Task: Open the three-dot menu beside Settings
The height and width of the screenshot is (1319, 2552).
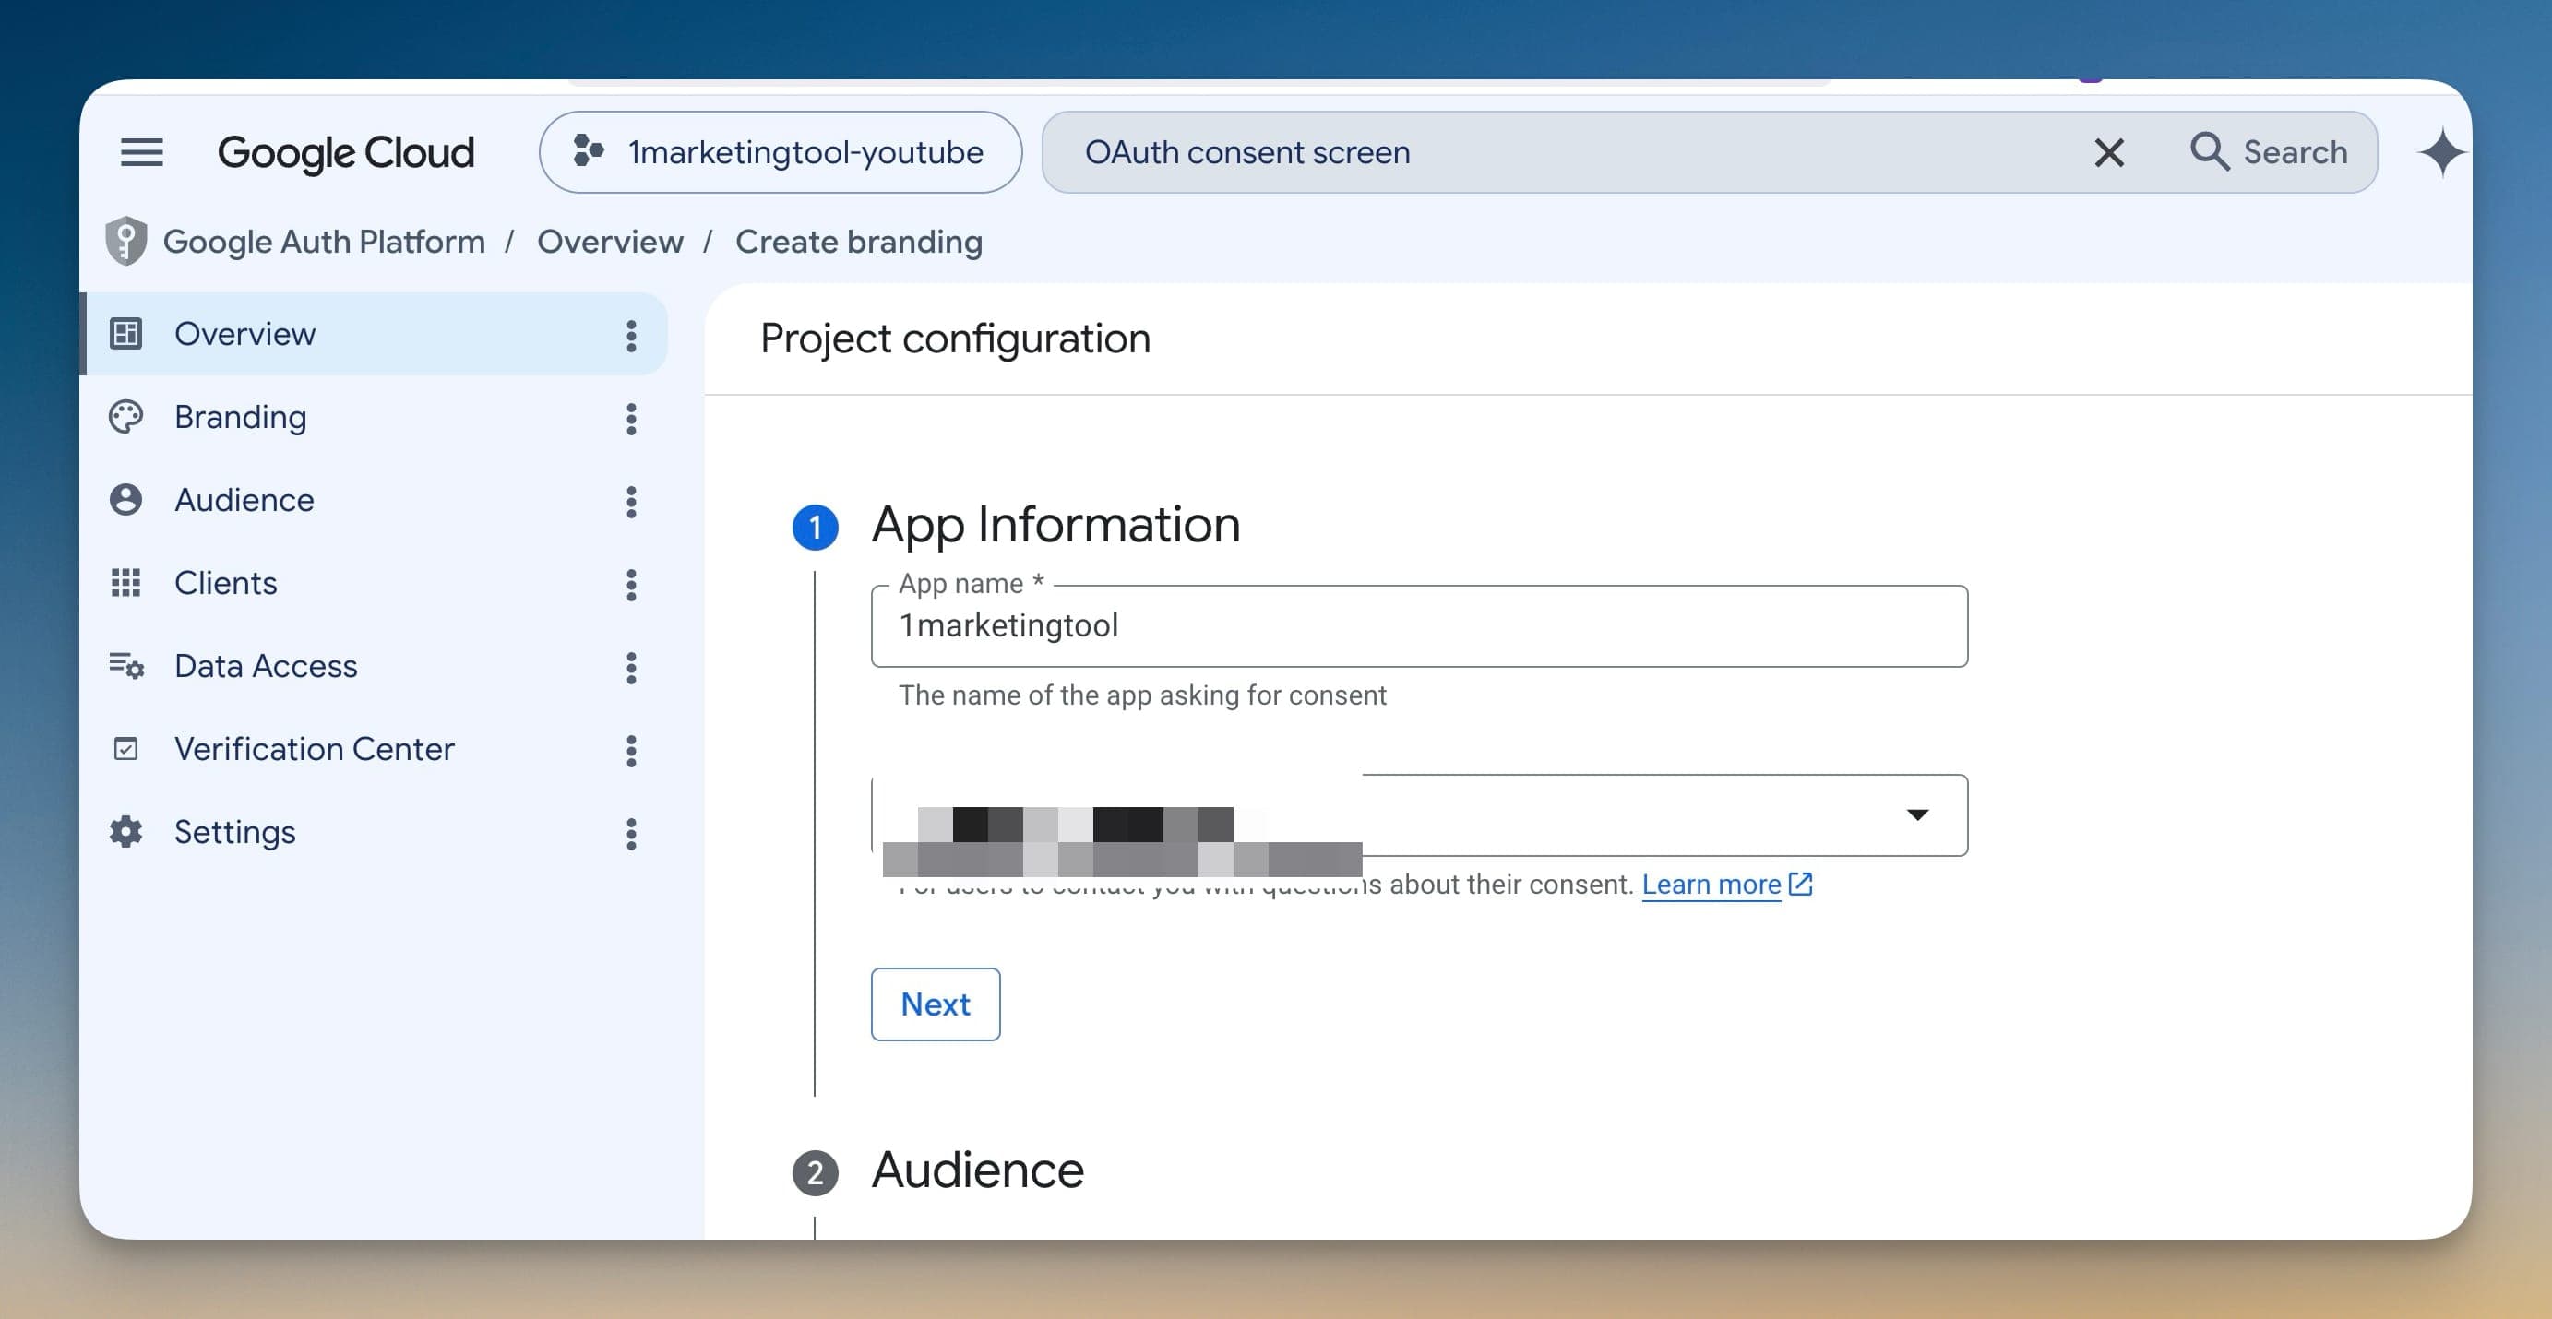Action: click(631, 835)
